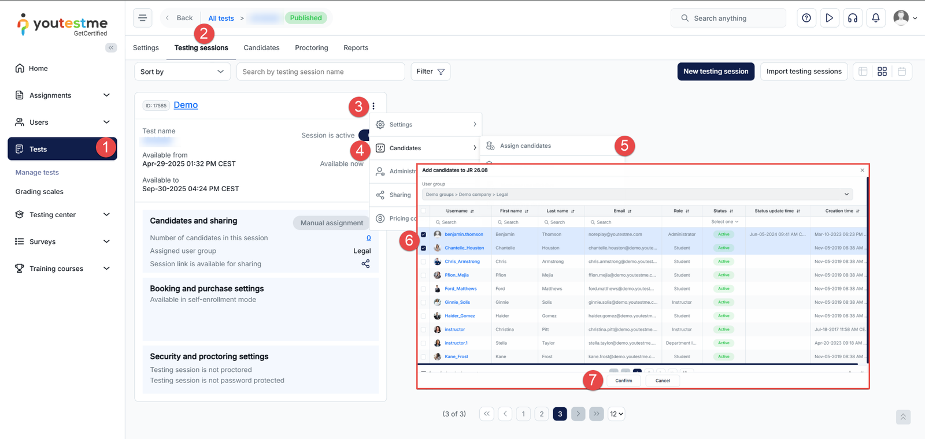
Task: Open the Demo session link
Action: (x=186, y=105)
